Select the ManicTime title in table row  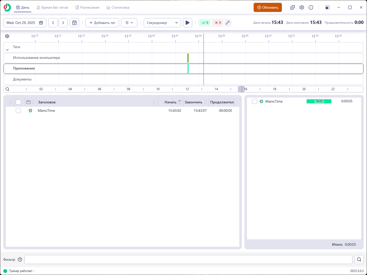coord(46,111)
